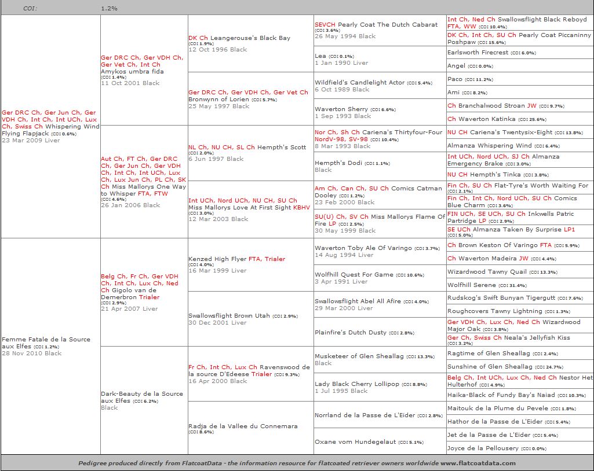Open Musketeer of Glen Sheallag link

coord(359,356)
